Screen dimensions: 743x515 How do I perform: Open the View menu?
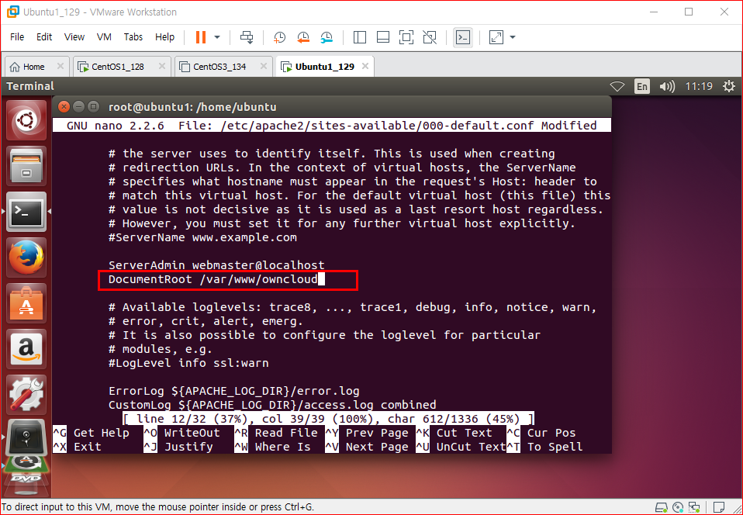point(74,37)
